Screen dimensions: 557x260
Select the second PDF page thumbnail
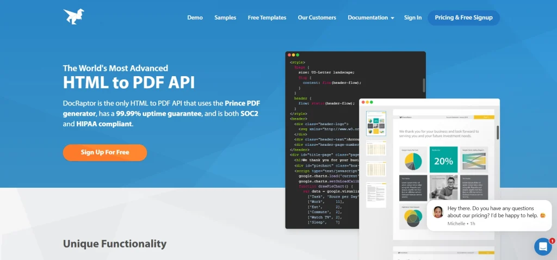pos(376,148)
